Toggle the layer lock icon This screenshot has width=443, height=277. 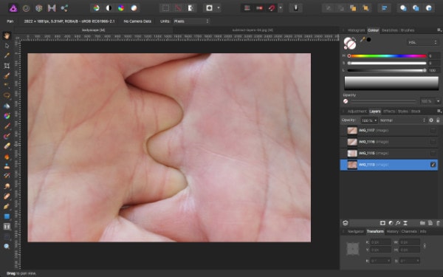[x=438, y=120]
